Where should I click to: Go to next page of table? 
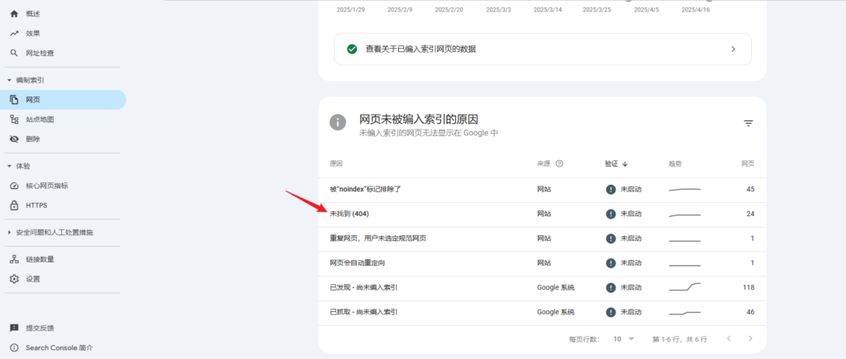[x=750, y=339]
